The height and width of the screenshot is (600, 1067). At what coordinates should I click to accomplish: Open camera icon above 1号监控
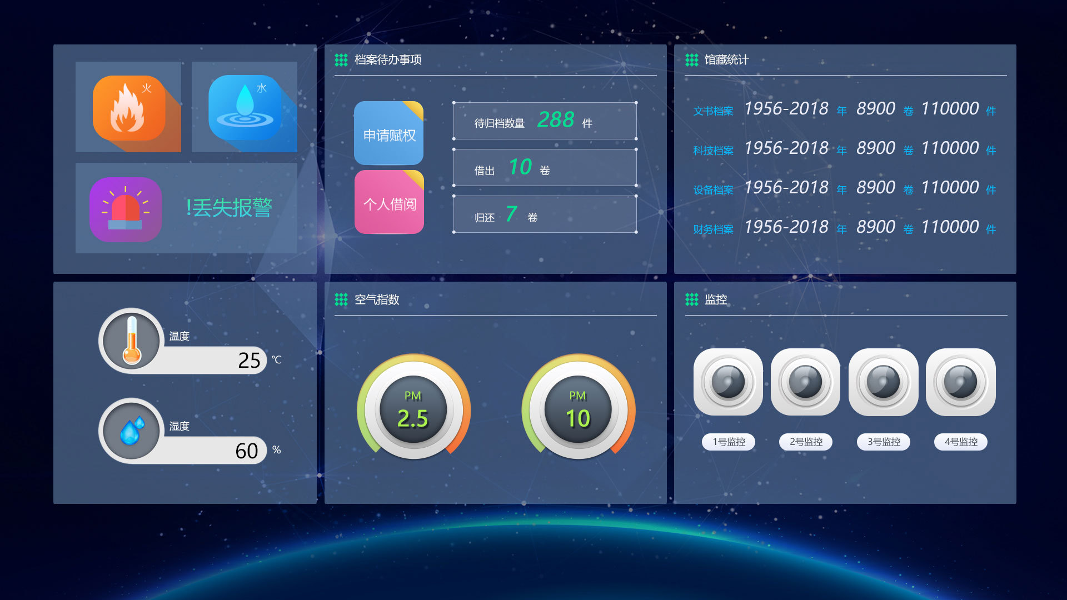(728, 382)
